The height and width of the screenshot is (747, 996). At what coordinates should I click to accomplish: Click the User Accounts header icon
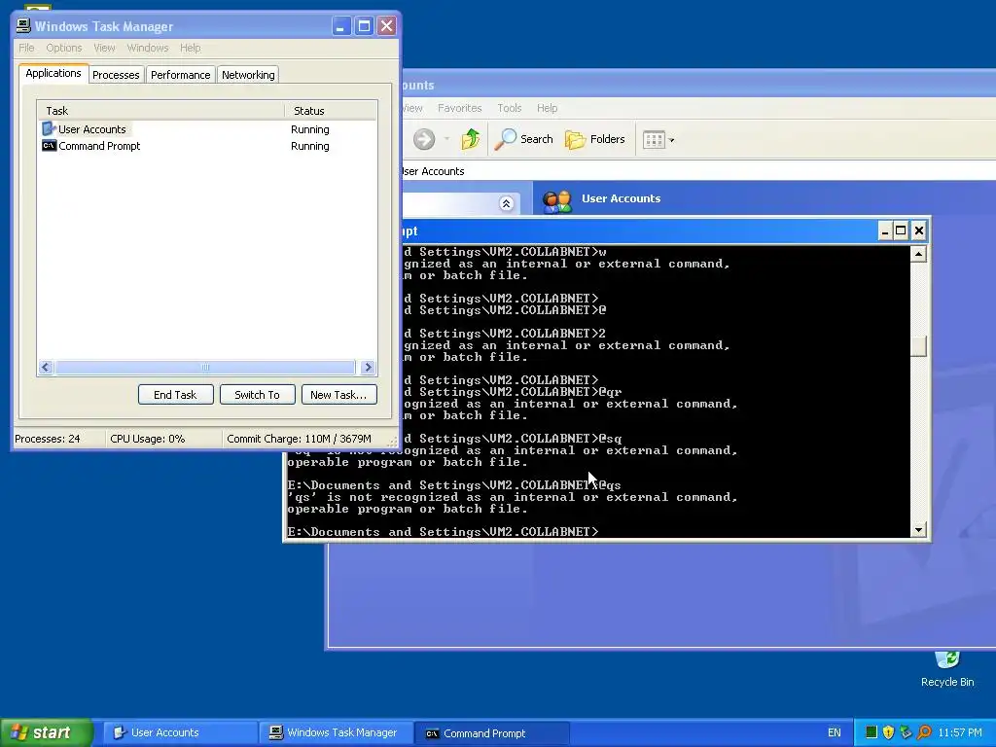coord(557,200)
